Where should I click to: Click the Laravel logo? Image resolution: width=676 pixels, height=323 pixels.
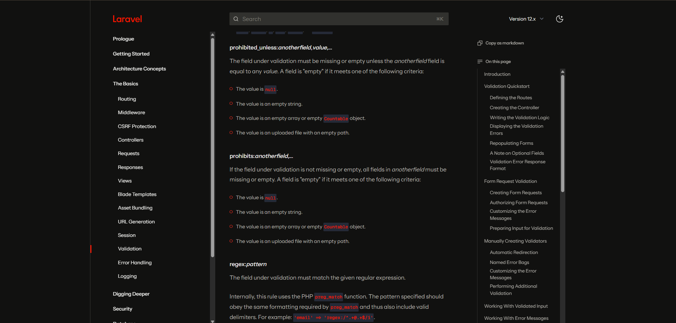point(127,19)
